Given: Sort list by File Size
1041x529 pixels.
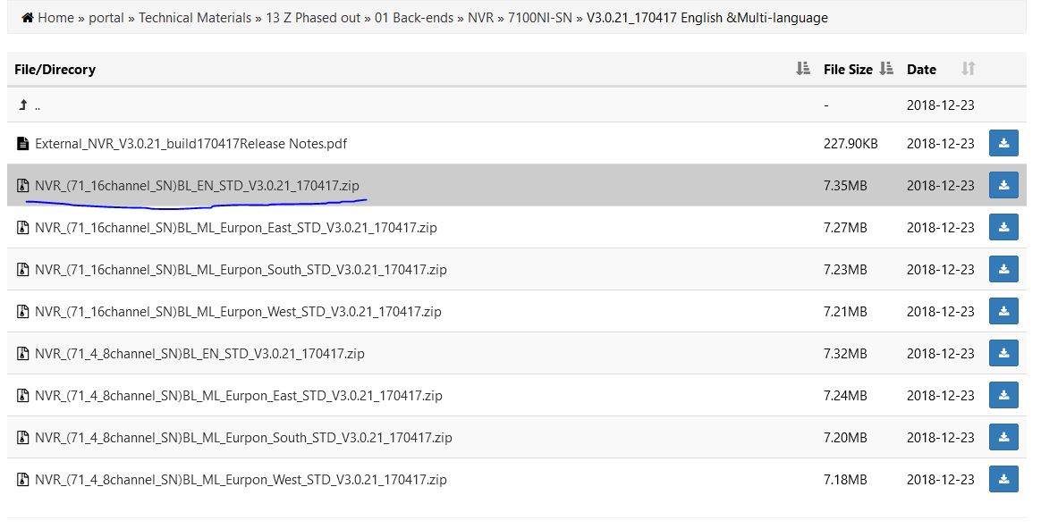Looking at the screenshot, I should point(886,69).
